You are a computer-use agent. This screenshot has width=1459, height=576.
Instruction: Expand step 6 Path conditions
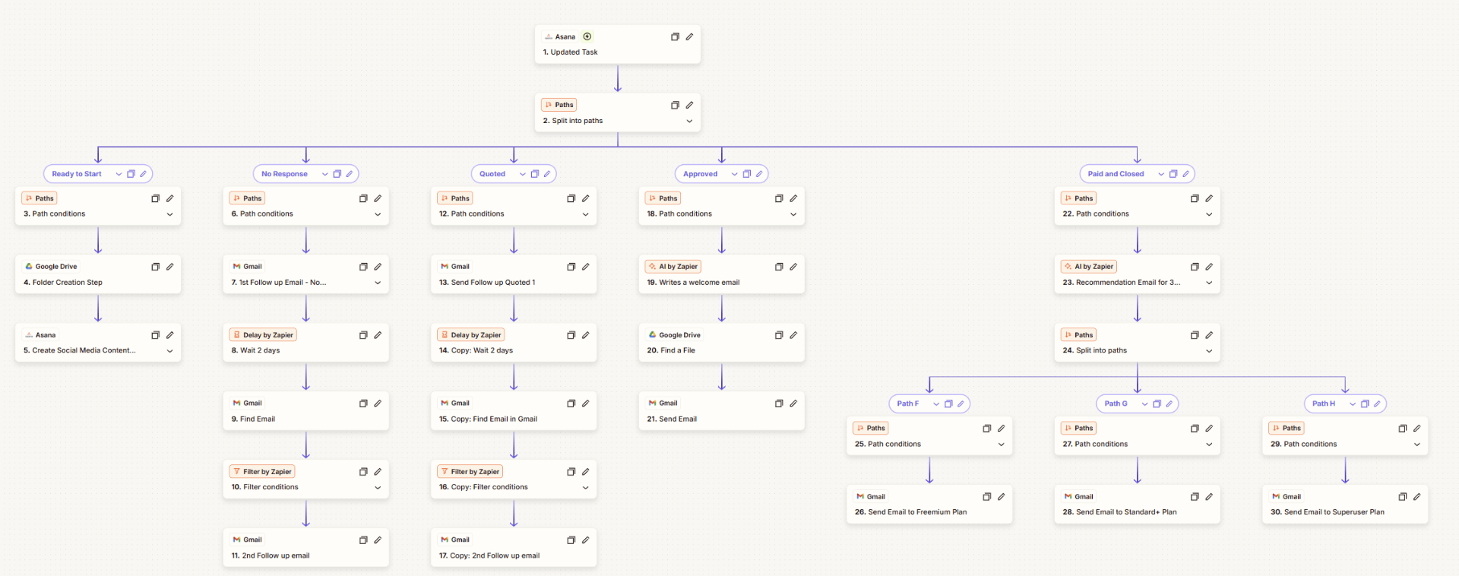pyautogui.click(x=378, y=214)
